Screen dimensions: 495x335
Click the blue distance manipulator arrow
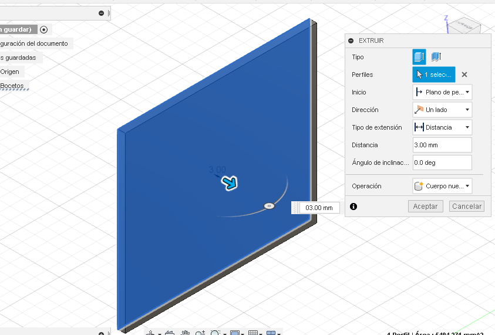coord(230,183)
